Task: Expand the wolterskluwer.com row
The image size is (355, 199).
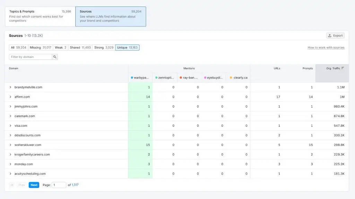Action: (x=10, y=145)
